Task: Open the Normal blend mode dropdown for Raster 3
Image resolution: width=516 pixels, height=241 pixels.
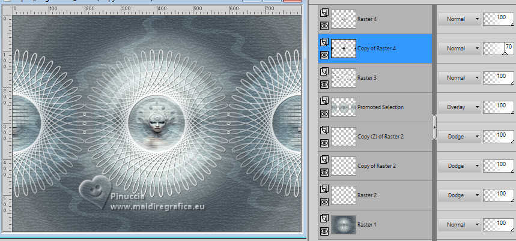Action: tap(460, 78)
